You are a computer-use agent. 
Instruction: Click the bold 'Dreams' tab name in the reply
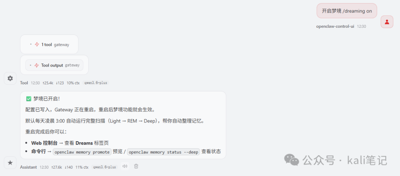tap(84, 143)
